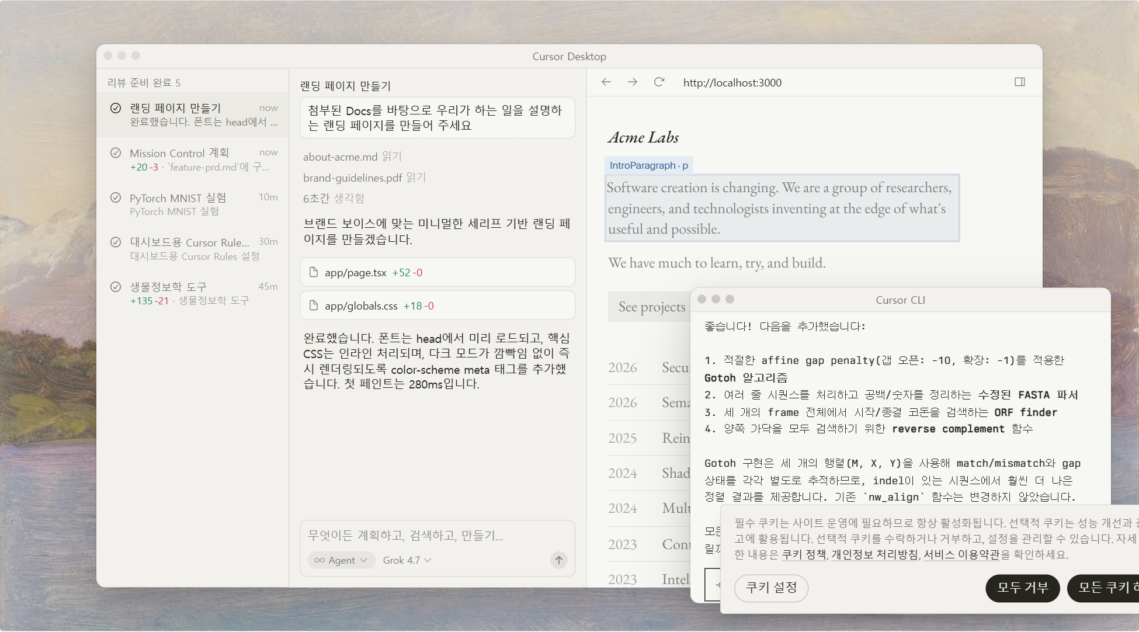
Task: Open the PyTorch MNIST 실험 task
Action: [193, 204]
